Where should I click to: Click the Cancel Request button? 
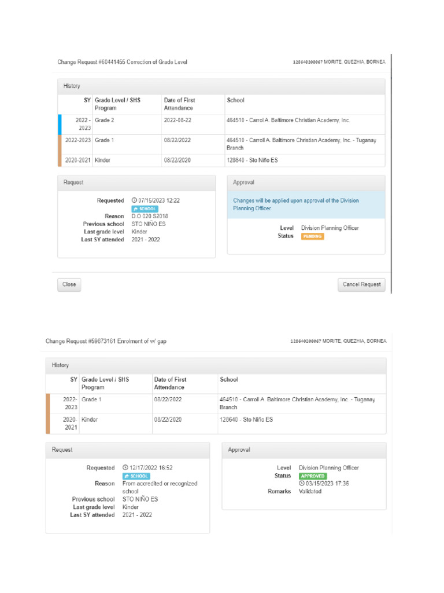361,284
